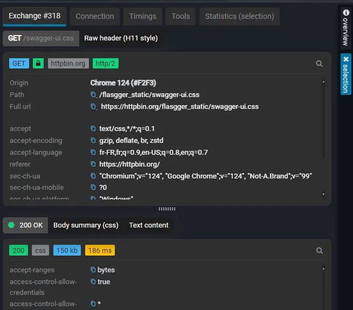Click the 186 ms duration badge
The height and width of the screenshot is (310, 353).
(100, 250)
